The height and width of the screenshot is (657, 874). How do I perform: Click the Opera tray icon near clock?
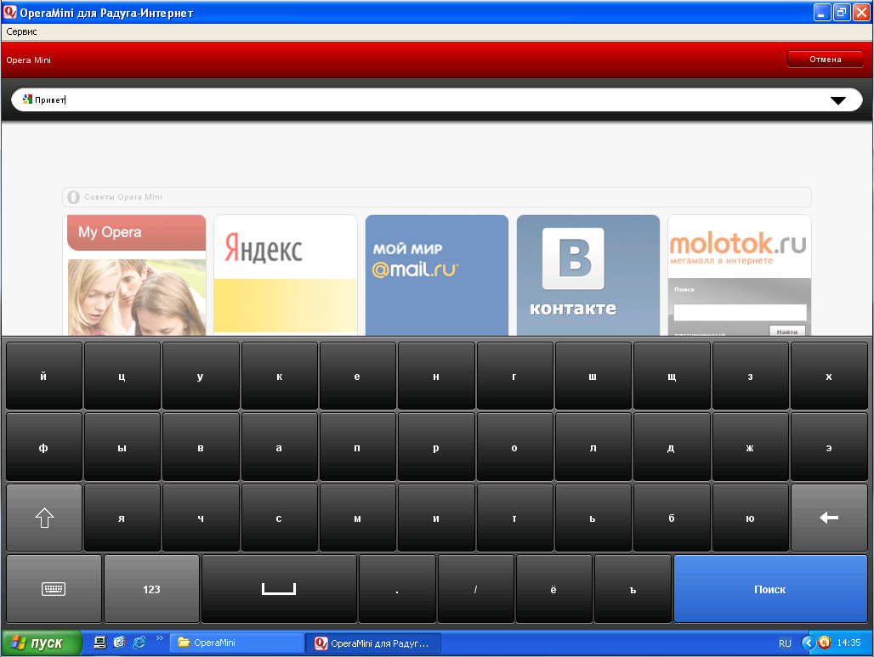pyautogui.click(x=825, y=643)
